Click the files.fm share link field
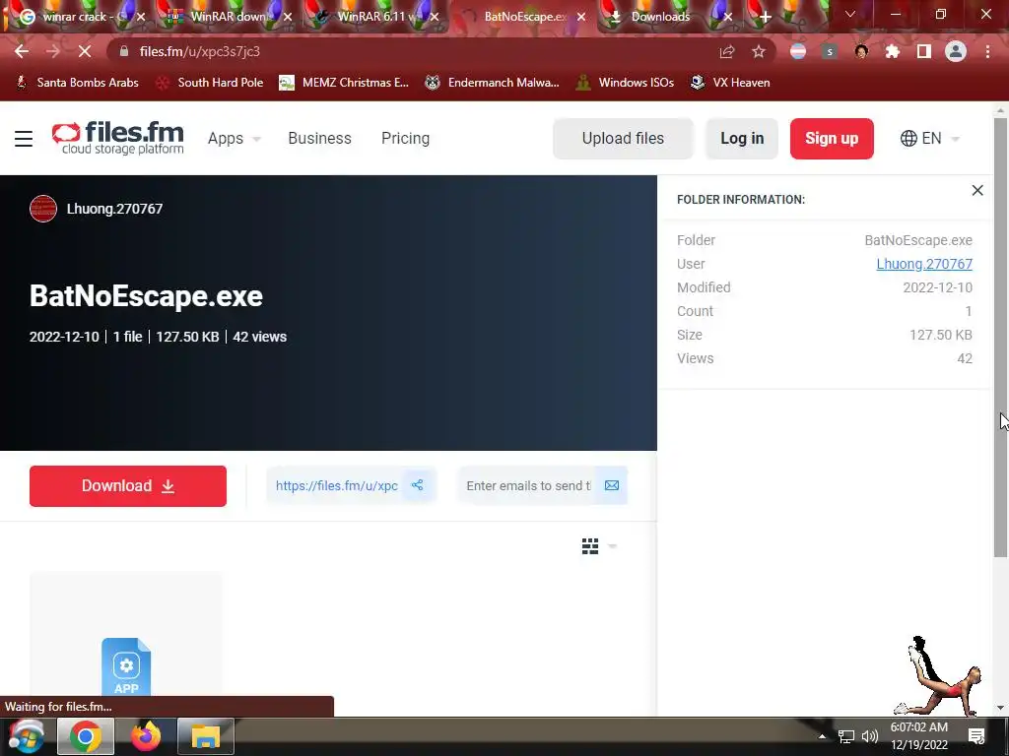 click(337, 485)
